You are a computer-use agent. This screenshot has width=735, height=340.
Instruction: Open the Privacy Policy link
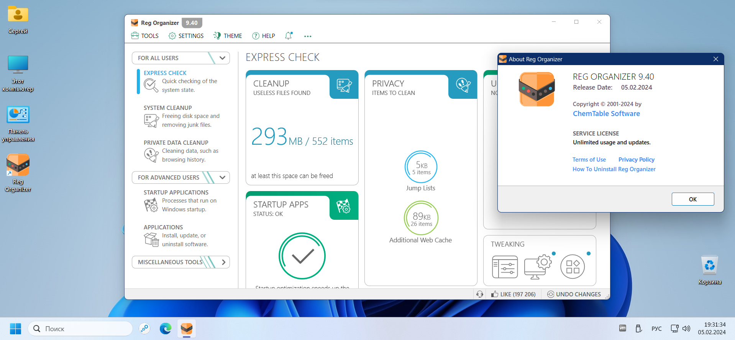point(637,159)
